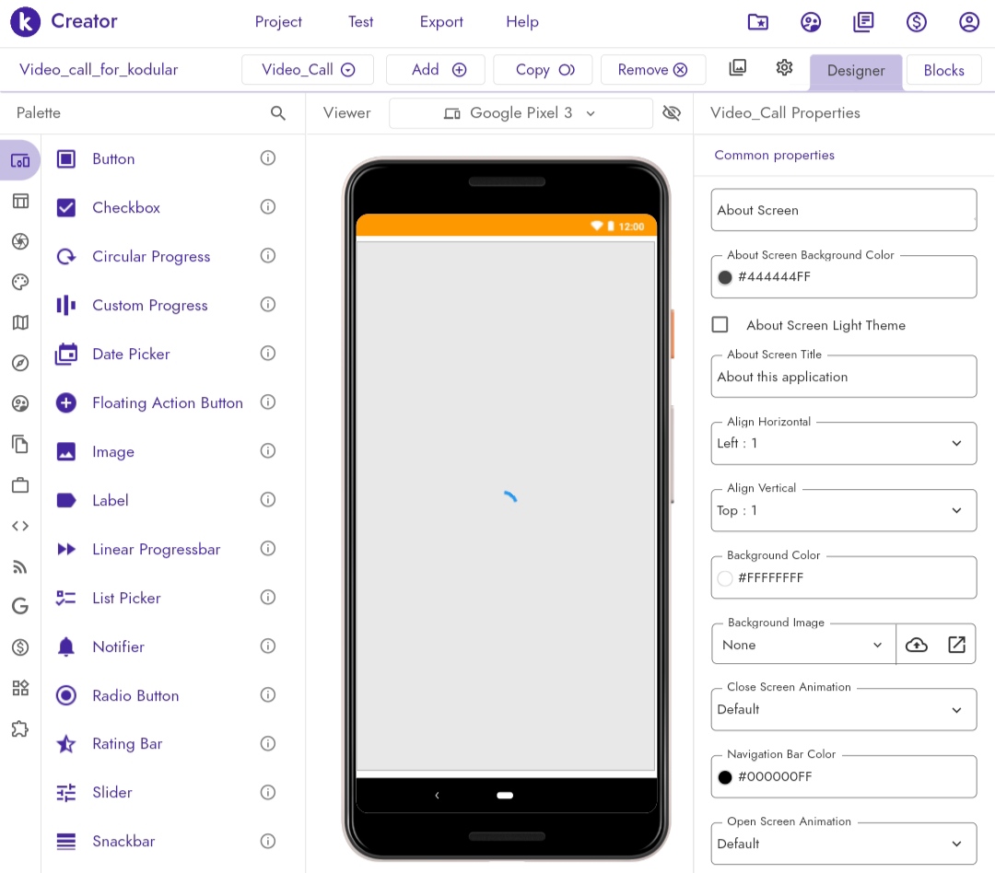Click the account profile icon

pyautogui.click(x=968, y=22)
